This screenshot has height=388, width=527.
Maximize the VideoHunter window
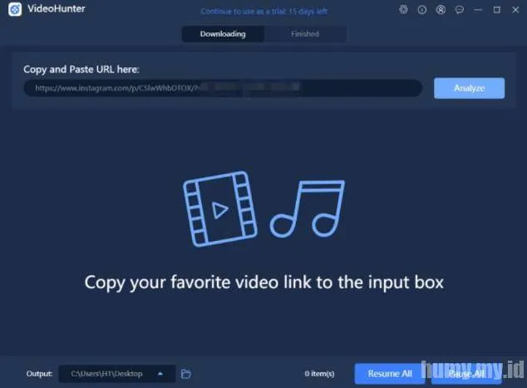point(497,10)
